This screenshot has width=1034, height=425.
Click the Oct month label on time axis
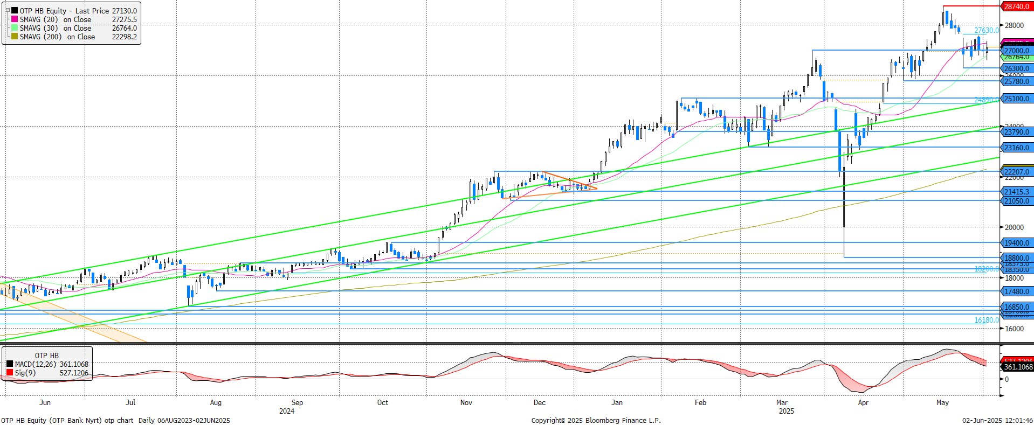[x=383, y=402]
